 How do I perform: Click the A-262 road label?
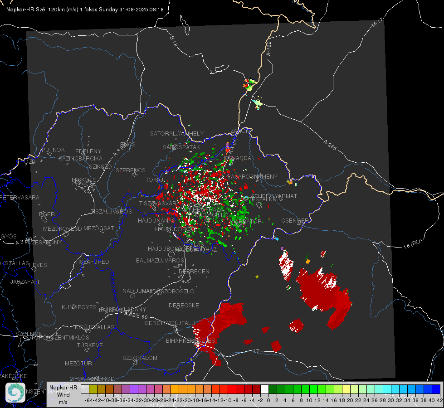pyautogui.click(x=269, y=49)
